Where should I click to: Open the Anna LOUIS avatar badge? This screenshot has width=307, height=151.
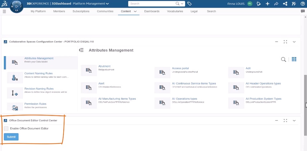pos(250,4)
